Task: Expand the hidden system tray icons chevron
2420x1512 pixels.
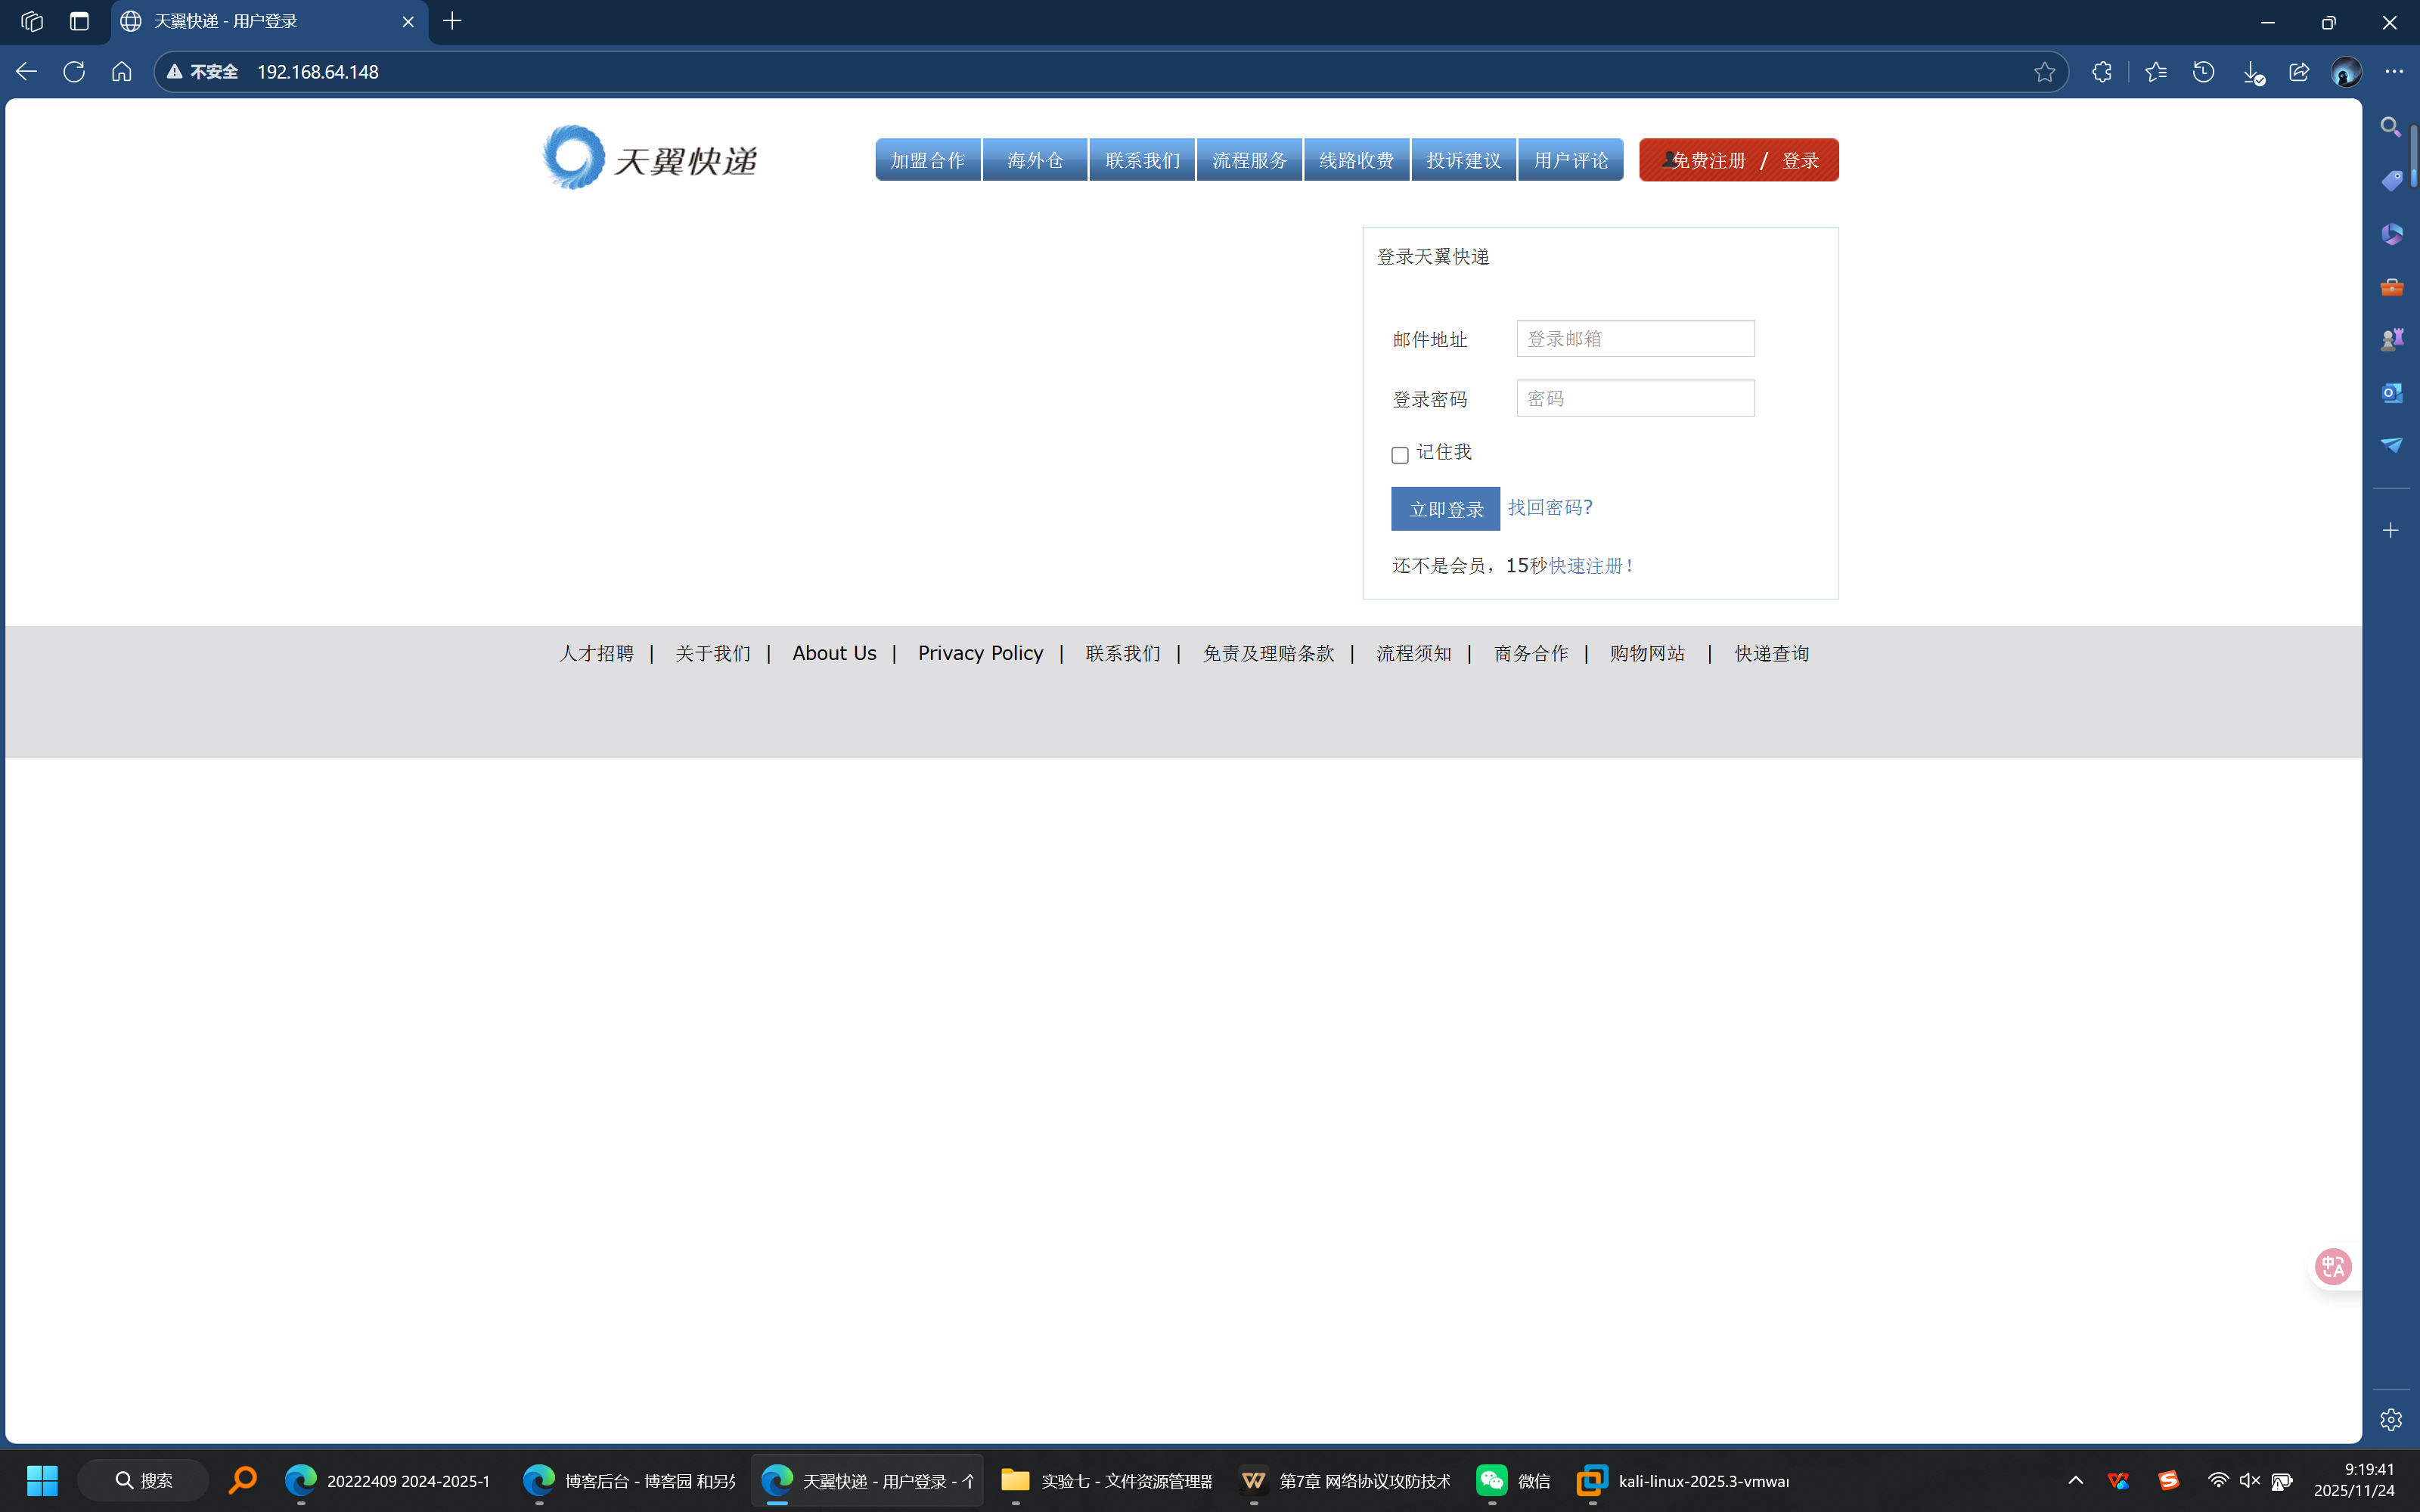Action: pos(2075,1480)
